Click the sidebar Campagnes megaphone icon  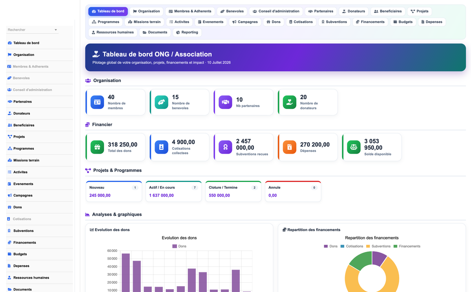[x=9, y=195]
